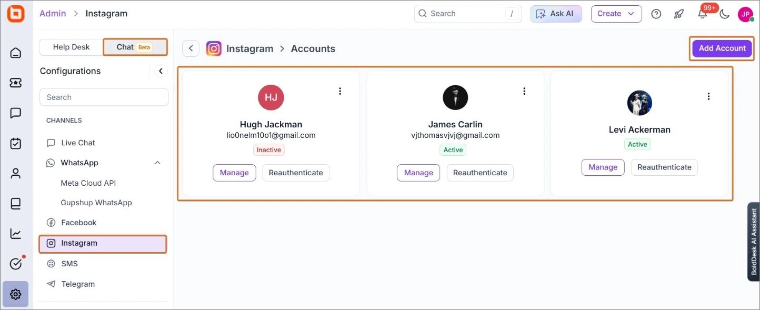760x310 pixels.
Task: Select Telegram in the channels list
Action: click(x=78, y=284)
